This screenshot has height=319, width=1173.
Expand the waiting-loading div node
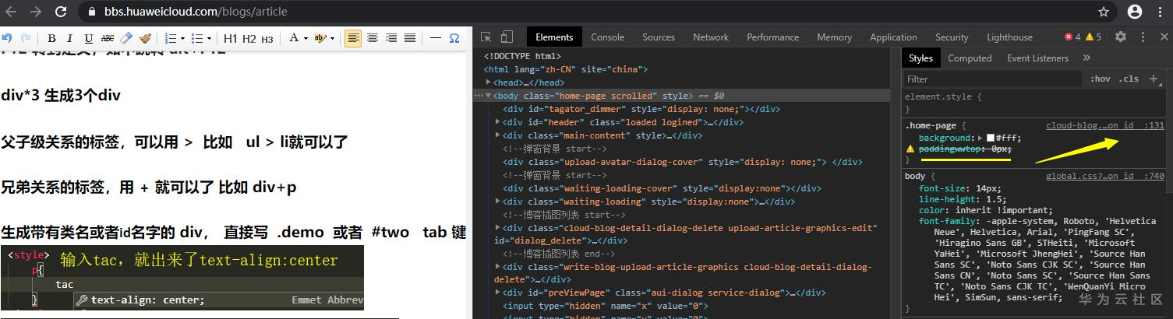tap(499, 202)
